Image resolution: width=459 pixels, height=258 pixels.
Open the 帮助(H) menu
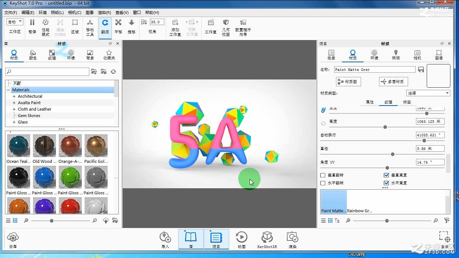(152, 13)
